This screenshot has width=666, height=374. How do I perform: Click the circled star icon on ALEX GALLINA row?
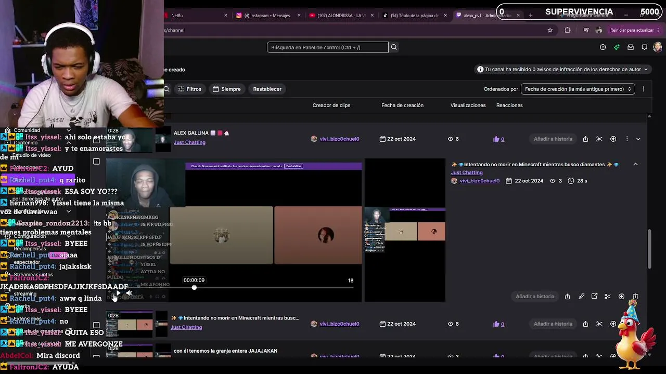pyautogui.click(x=613, y=139)
